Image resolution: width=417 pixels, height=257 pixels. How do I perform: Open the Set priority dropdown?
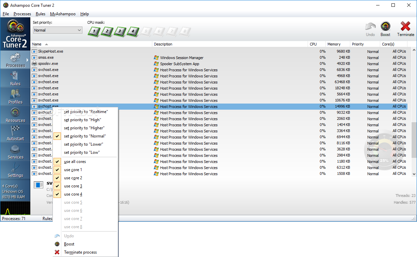pos(58,30)
